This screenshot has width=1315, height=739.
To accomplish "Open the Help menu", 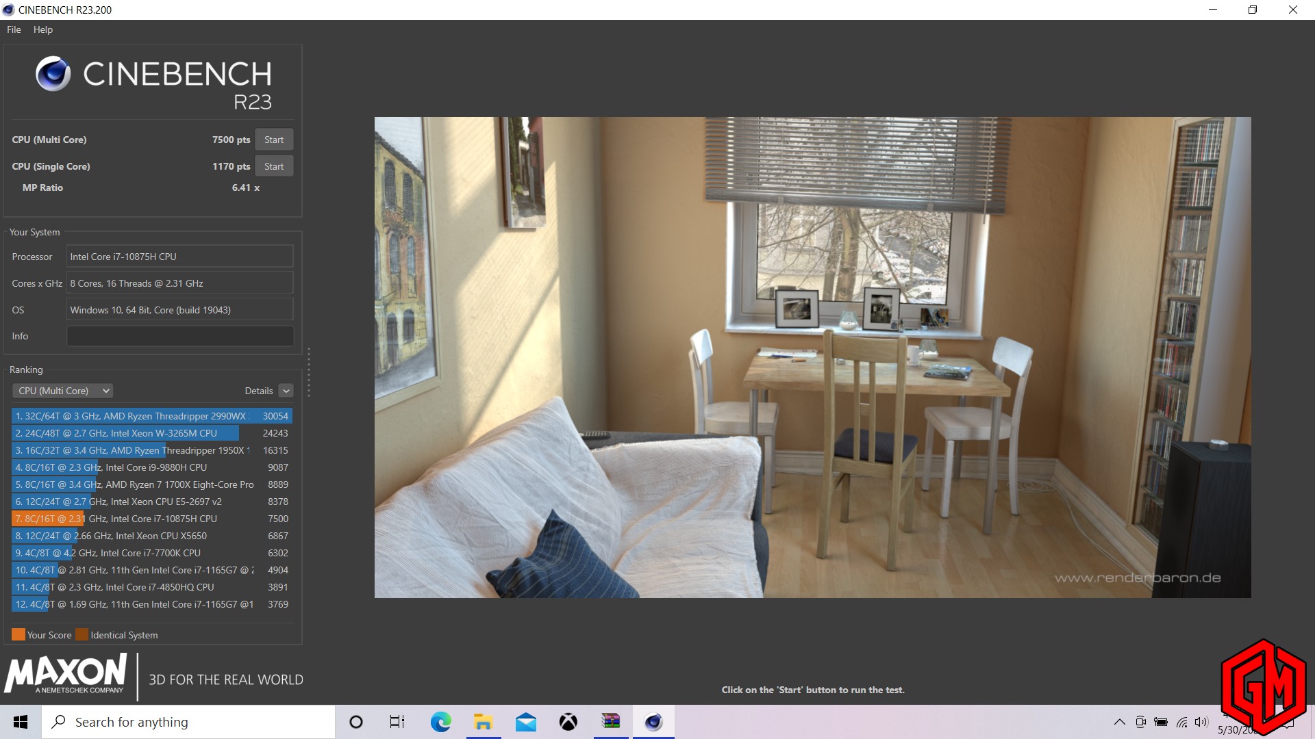I will click(x=43, y=29).
